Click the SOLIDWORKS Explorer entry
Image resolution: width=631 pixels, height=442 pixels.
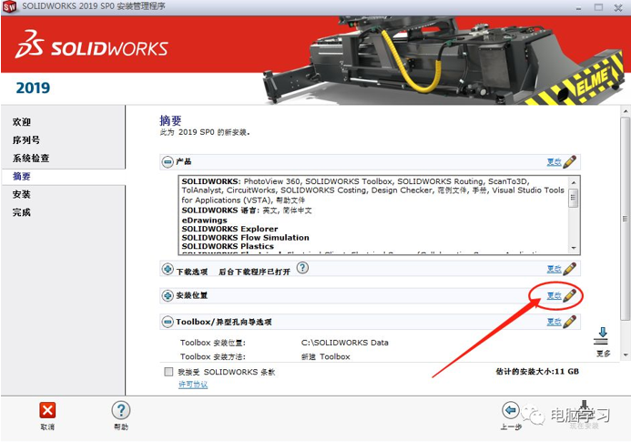(x=229, y=229)
